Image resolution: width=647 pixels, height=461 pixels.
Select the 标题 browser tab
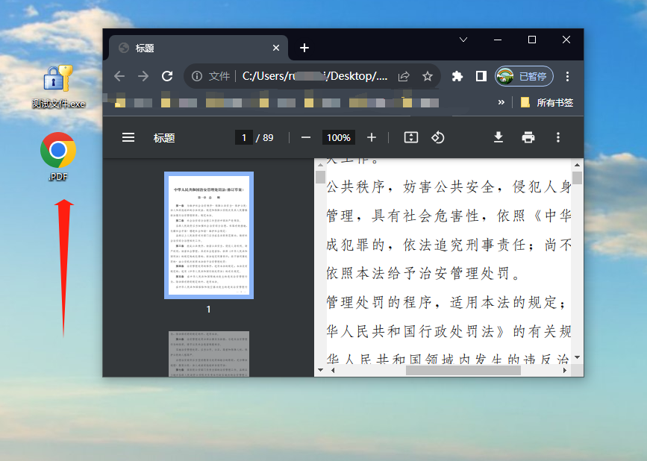pos(198,48)
